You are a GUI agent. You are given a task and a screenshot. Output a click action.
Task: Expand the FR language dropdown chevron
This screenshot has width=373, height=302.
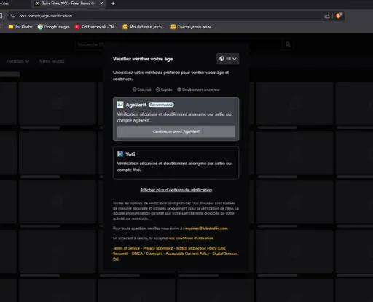(x=235, y=59)
